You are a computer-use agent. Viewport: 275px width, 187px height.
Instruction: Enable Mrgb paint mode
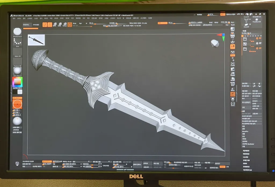tap(75, 23)
